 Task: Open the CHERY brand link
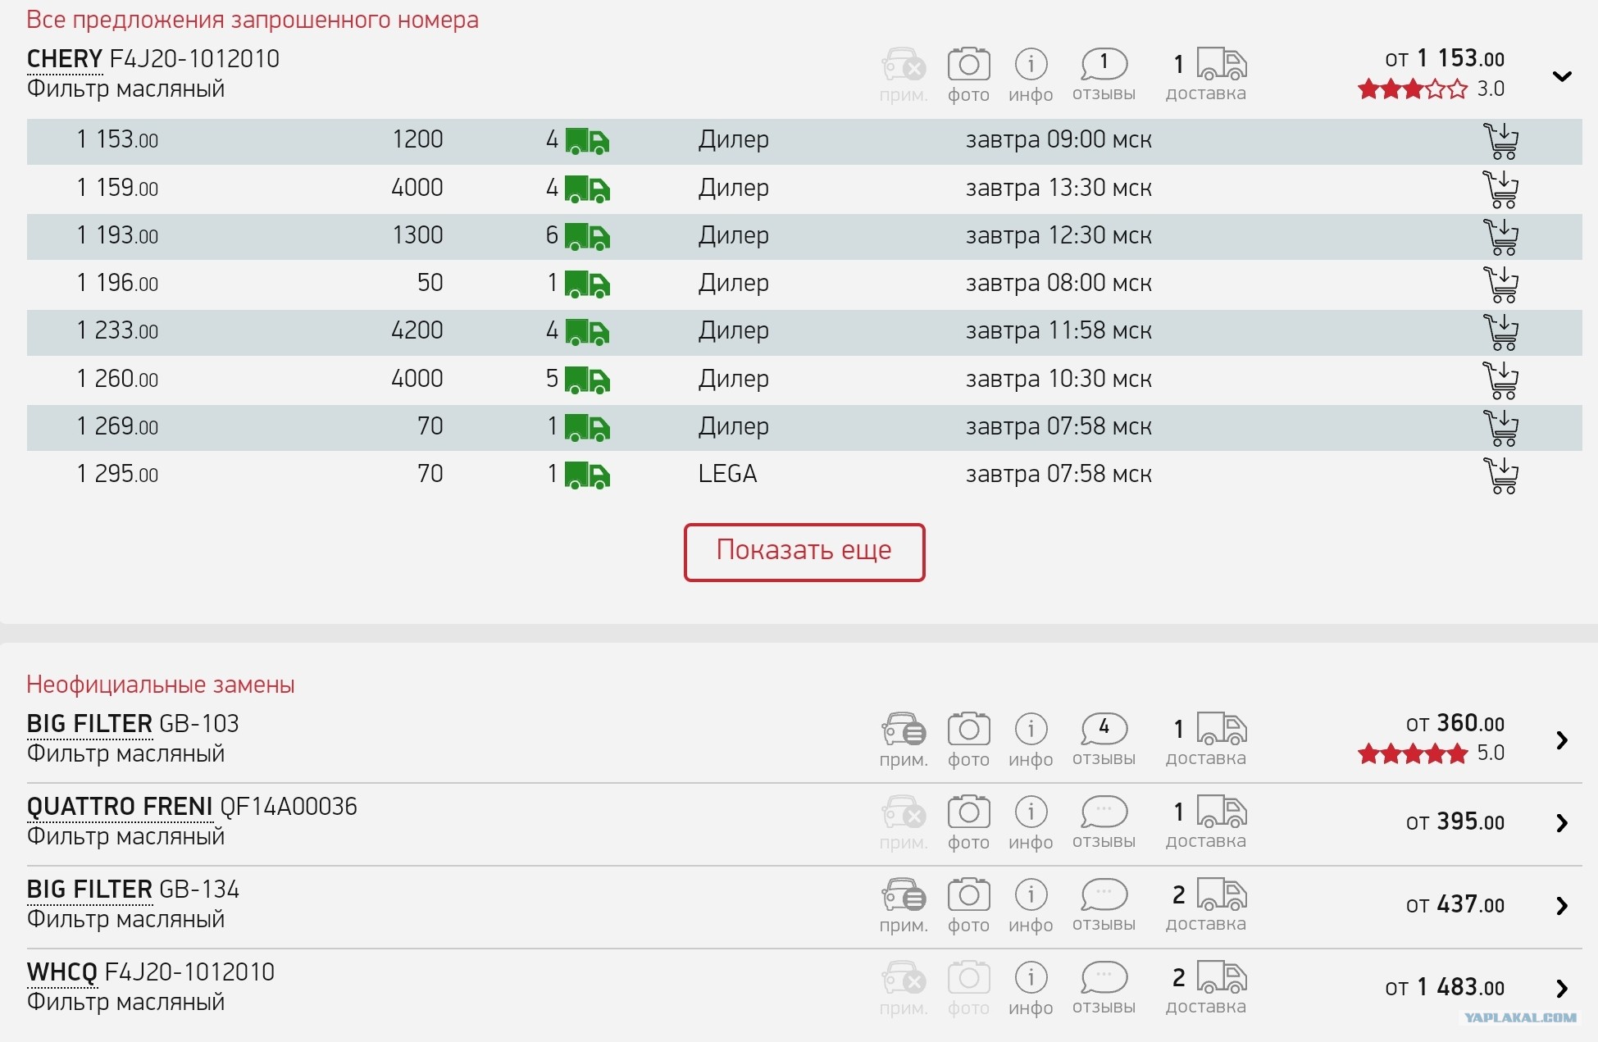point(64,59)
